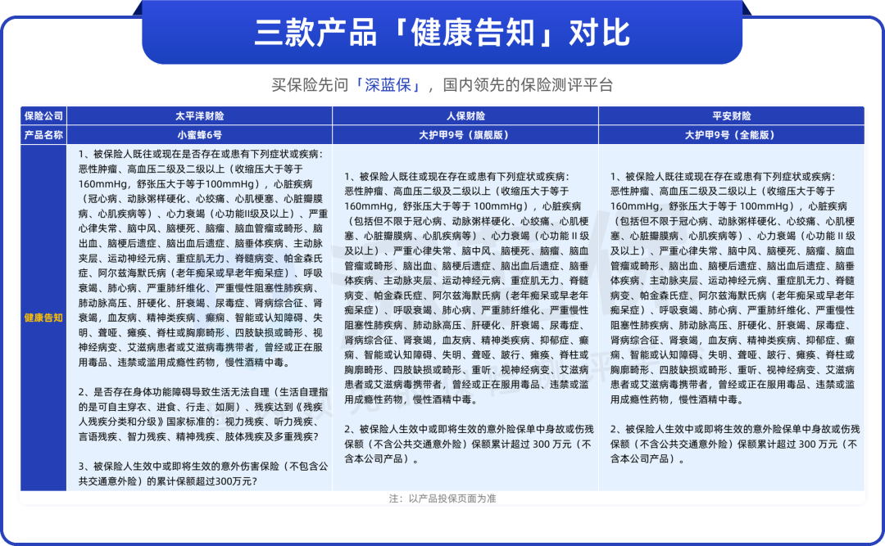Click 旗舰版 item 2 about 保额累计超过 300 万元
The width and height of the screenshot is (885, 546).
[x=469, y=444]
